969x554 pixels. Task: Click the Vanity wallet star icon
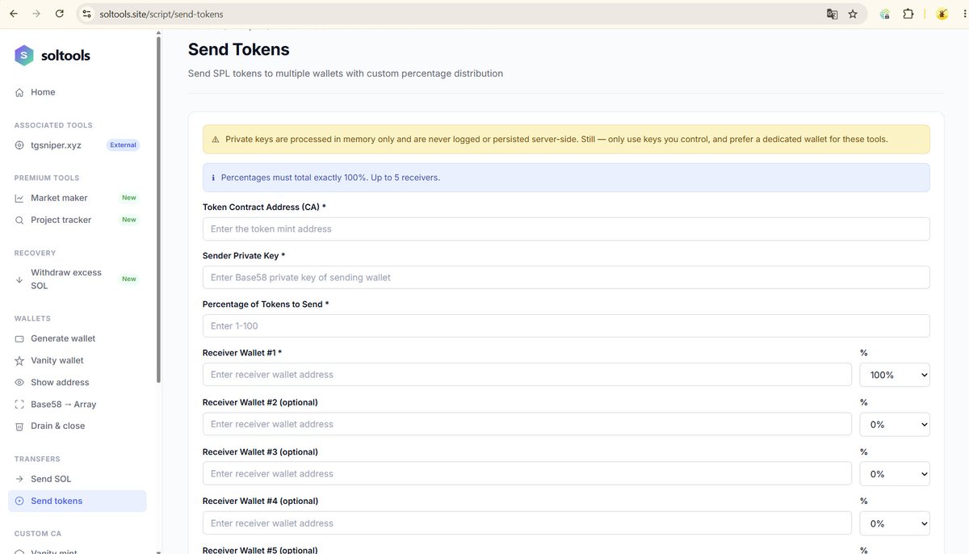19,360
